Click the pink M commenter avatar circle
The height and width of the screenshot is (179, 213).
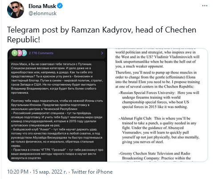coord(20,53)
